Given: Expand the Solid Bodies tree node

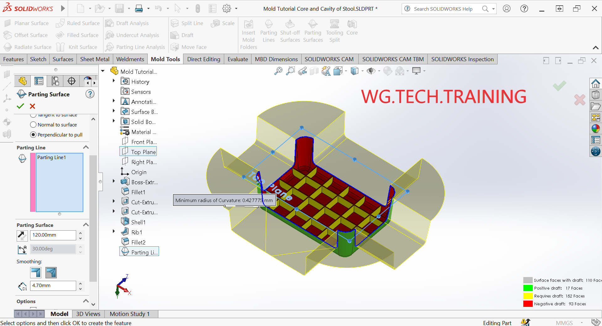Looking at the screenshot, I should tap(114, 121).
